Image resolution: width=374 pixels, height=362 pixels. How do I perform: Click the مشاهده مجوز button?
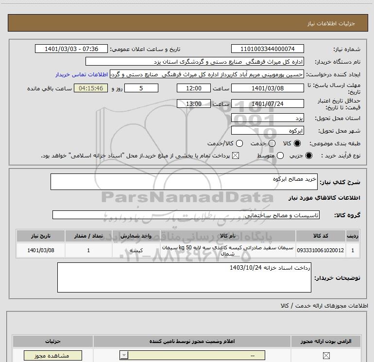coord(53,356)
